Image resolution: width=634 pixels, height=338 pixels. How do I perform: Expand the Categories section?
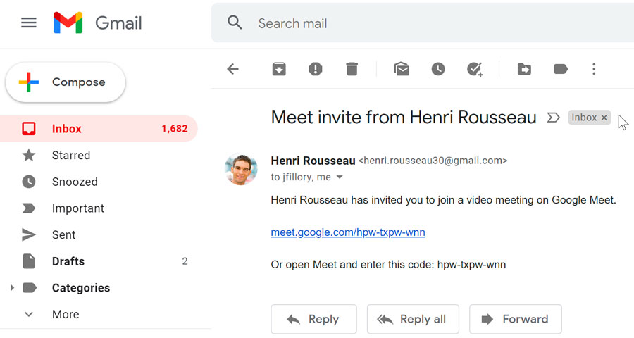coord(11,288)
